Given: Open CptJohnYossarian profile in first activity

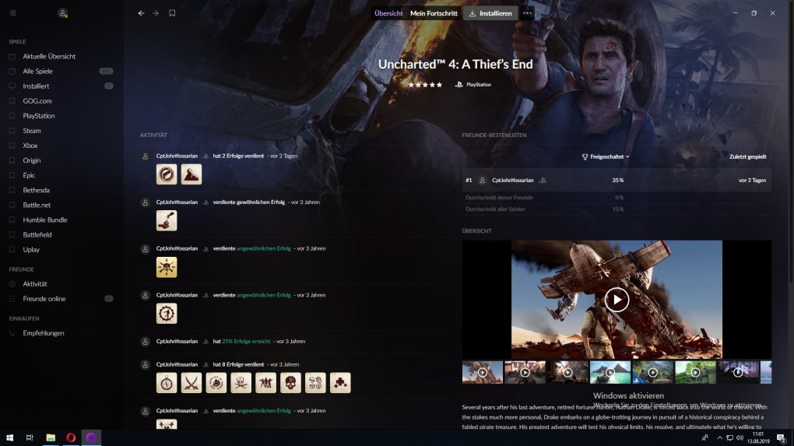Looking at the screenshot, I should coord(177,156).
